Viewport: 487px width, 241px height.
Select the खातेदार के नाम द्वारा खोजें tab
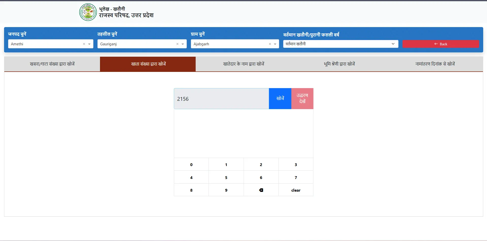click(243, 64)
